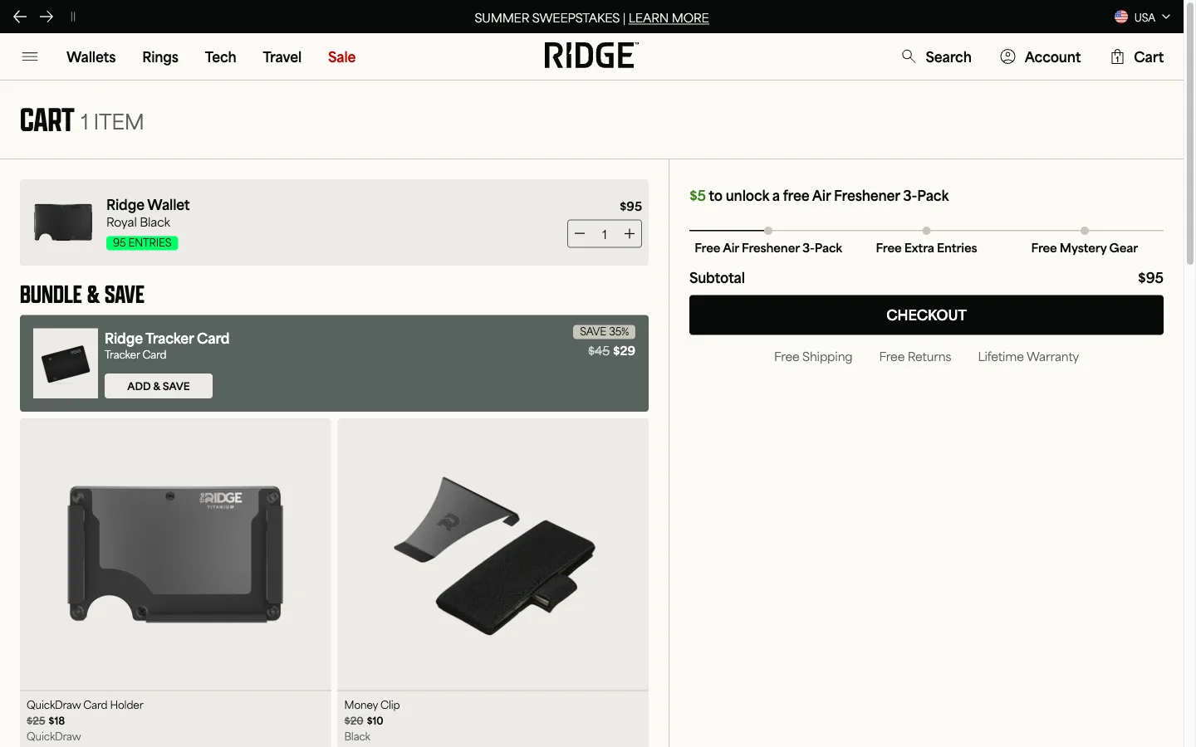Open the Travel menu
The height and width of the screenshot is (747, 1196).
pyautogui.click(x=282, y=56)
